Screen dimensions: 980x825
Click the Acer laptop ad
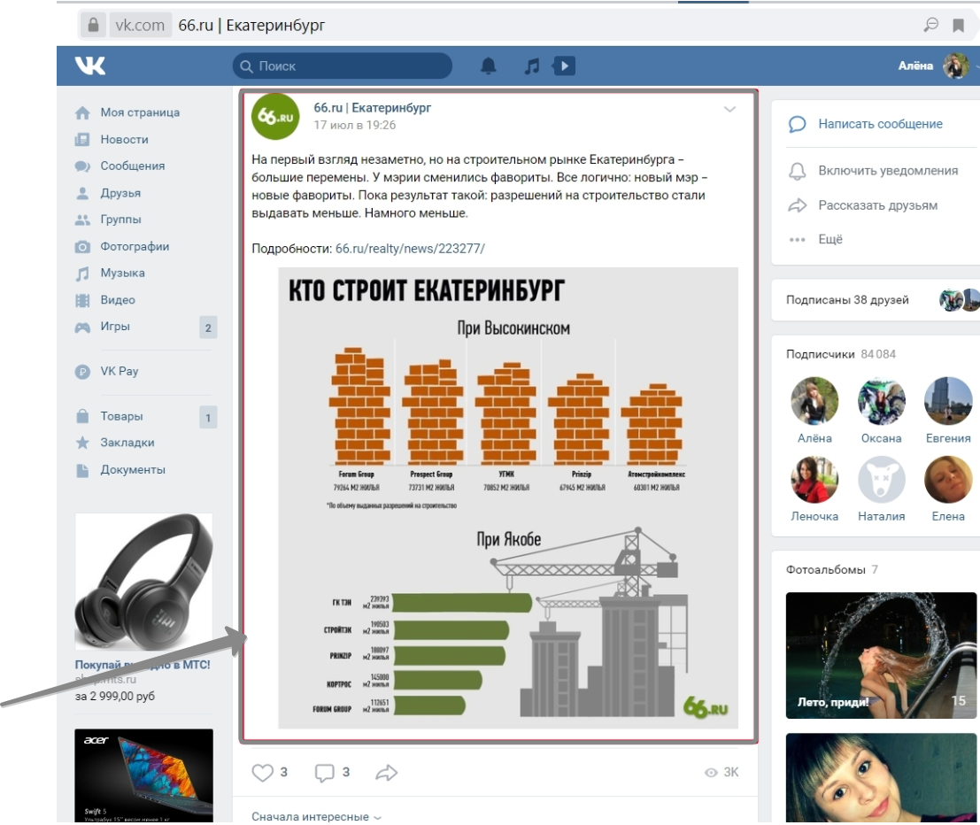point(143,775)
